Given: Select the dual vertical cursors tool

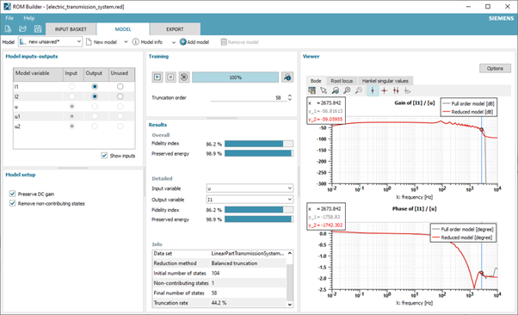Looking at the screenshot, I should (x=396, y=90).
